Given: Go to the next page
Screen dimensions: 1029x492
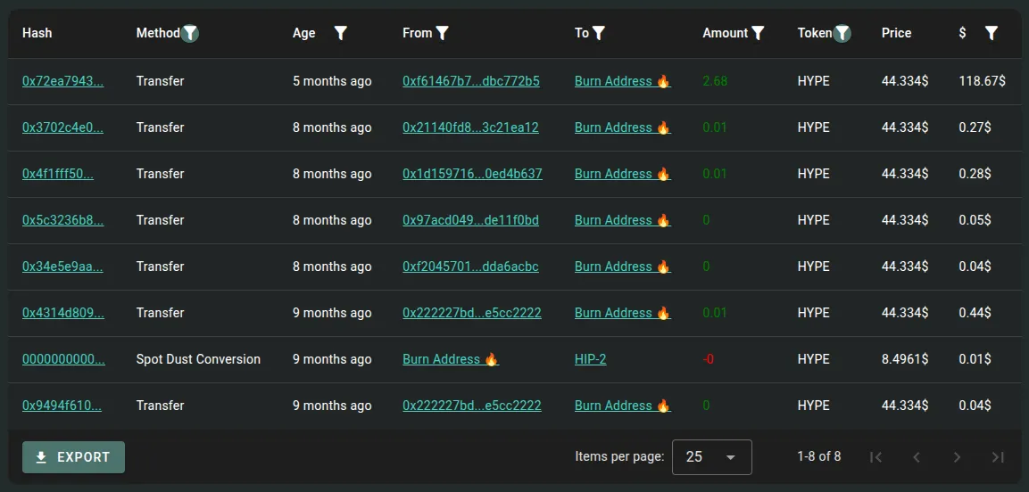Looking at the screenshot, I should 958,457.
